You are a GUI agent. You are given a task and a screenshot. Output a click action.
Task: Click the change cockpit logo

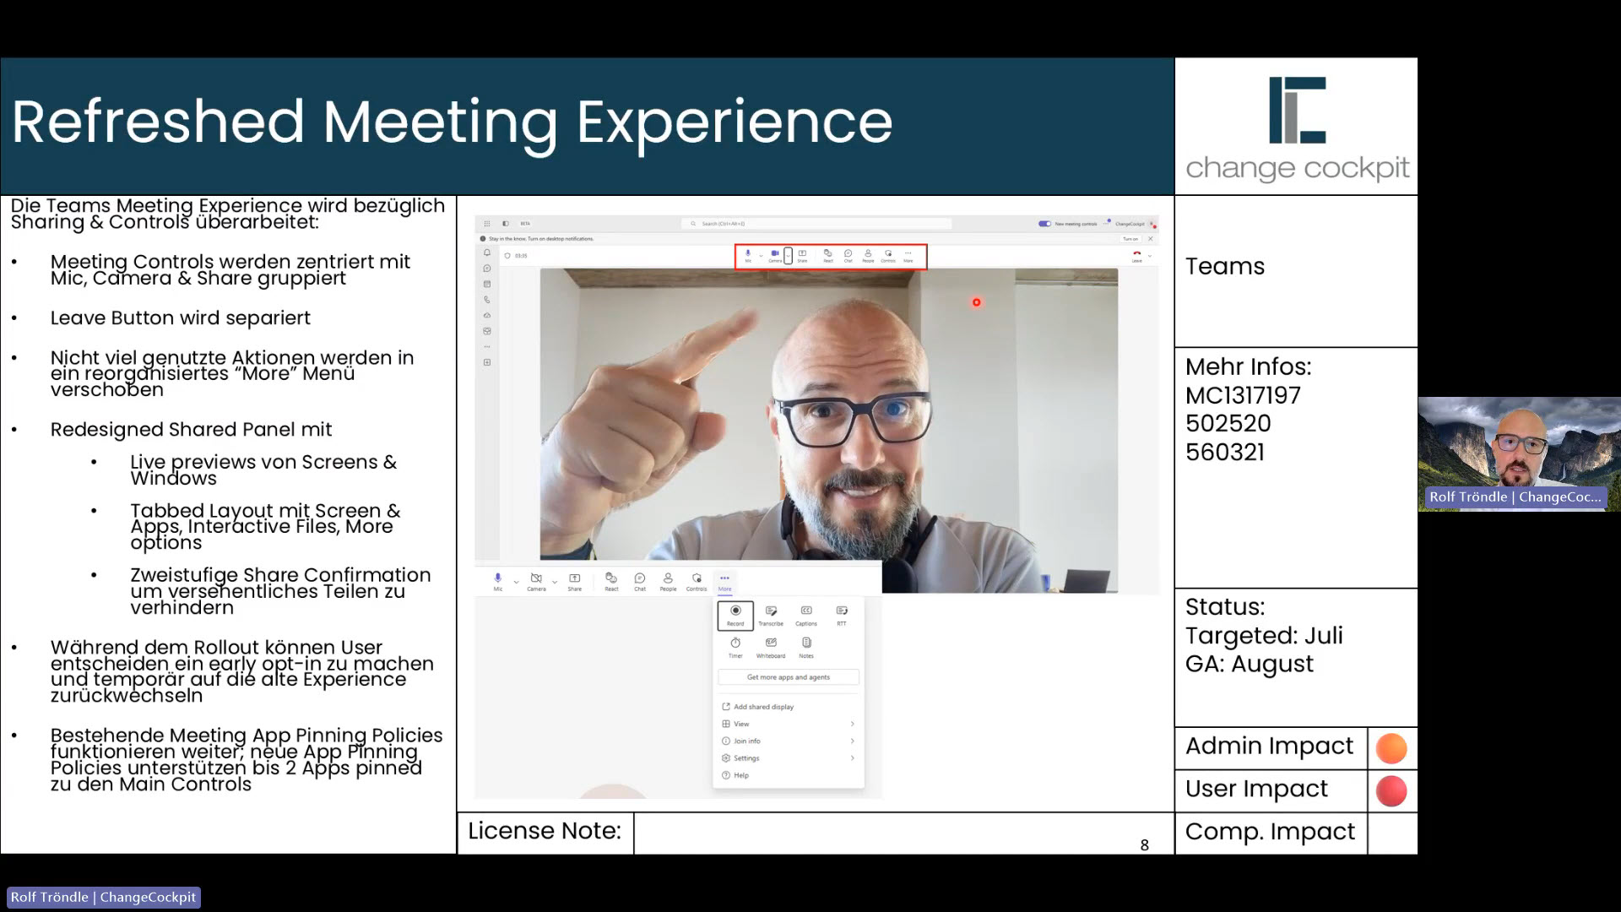coord(1297,128)
